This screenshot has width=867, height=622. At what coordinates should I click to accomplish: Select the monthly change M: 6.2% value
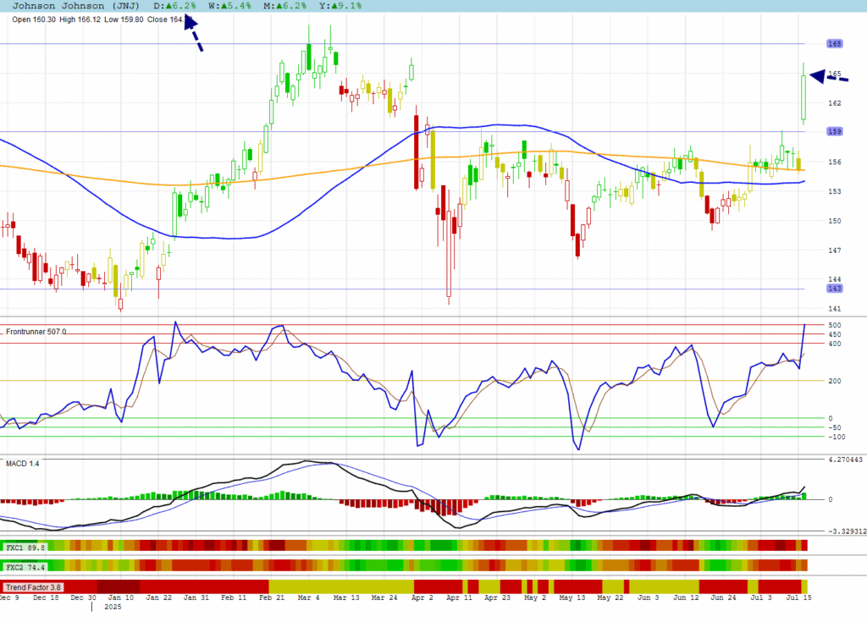284,6
